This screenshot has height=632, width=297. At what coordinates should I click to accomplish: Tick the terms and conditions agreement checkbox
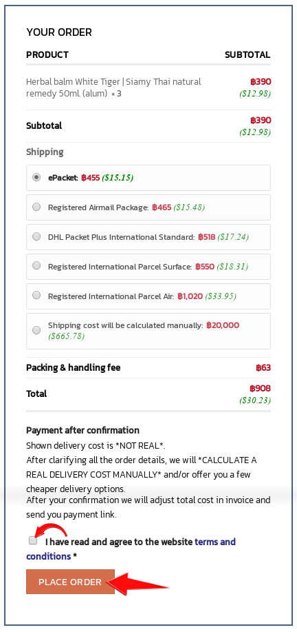[33, 541]
